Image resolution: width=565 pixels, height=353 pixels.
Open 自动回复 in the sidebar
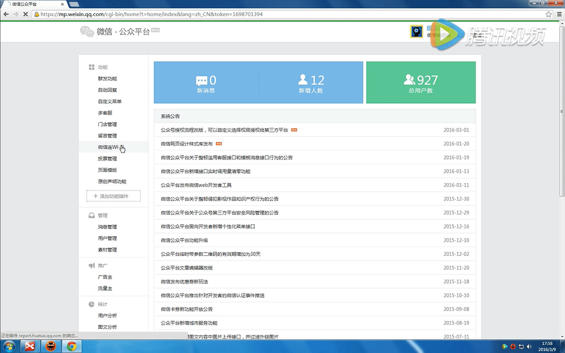click(x=107, y=90)
